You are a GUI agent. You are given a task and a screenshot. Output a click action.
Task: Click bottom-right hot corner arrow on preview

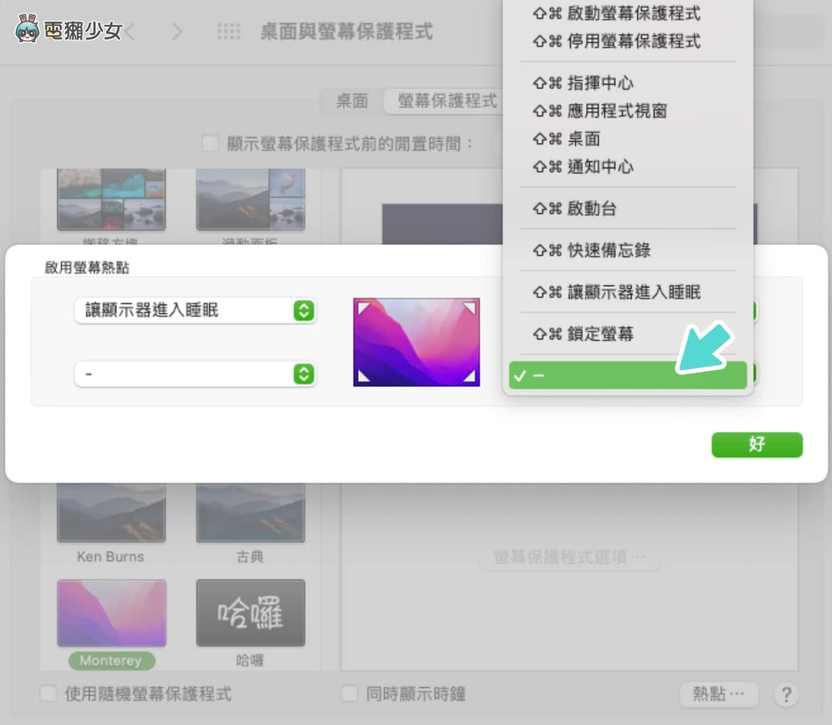coord(470,376)
